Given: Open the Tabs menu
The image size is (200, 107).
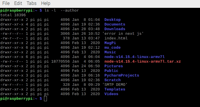Looking at the screenshot, I should coord(32,3).
